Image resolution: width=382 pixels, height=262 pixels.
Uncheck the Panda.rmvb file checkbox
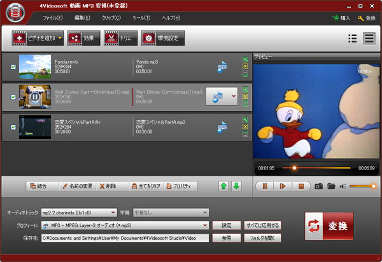(13, 67)
